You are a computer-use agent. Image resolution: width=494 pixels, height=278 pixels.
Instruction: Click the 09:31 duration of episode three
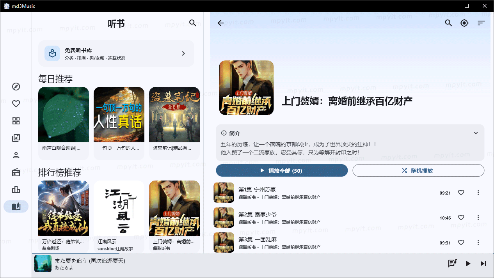pyautogui.click(x=445, y=243)
